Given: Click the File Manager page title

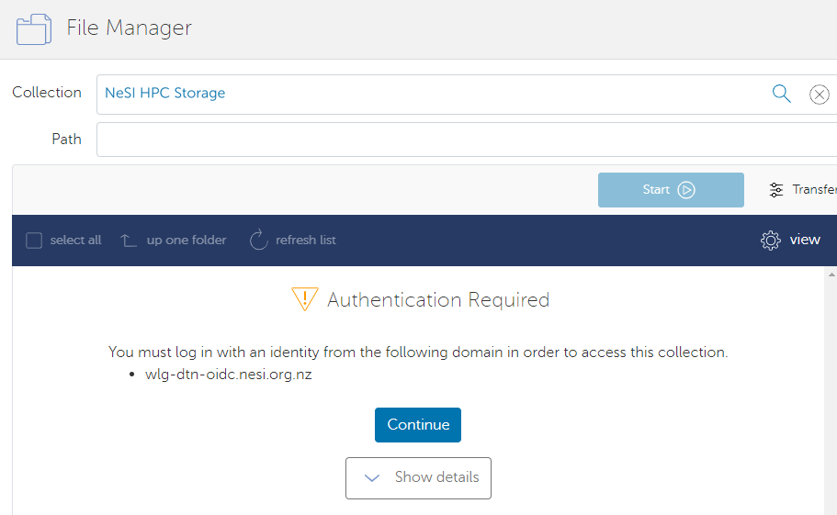Looking at the screenshot, I should (129, 28).
